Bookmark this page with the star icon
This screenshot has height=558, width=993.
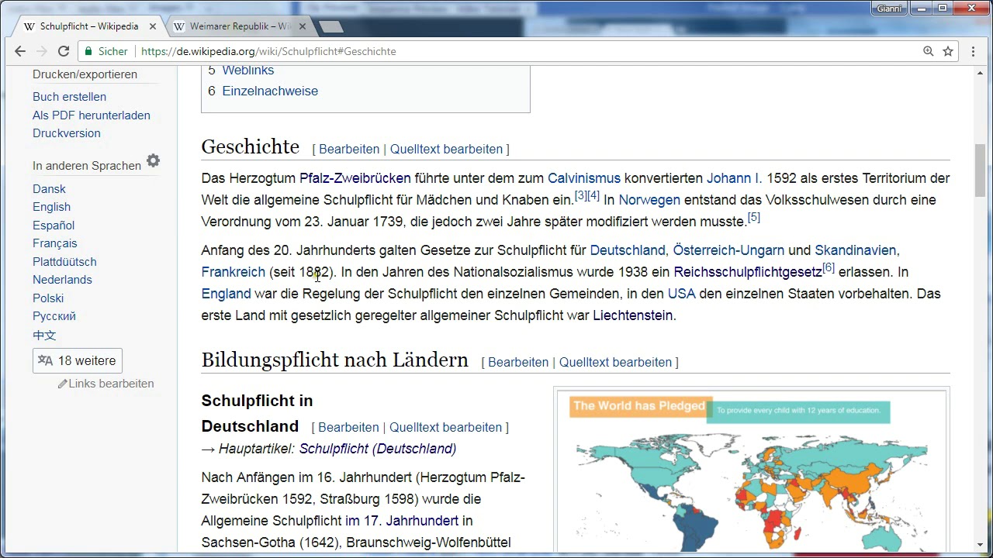(948, 51)
